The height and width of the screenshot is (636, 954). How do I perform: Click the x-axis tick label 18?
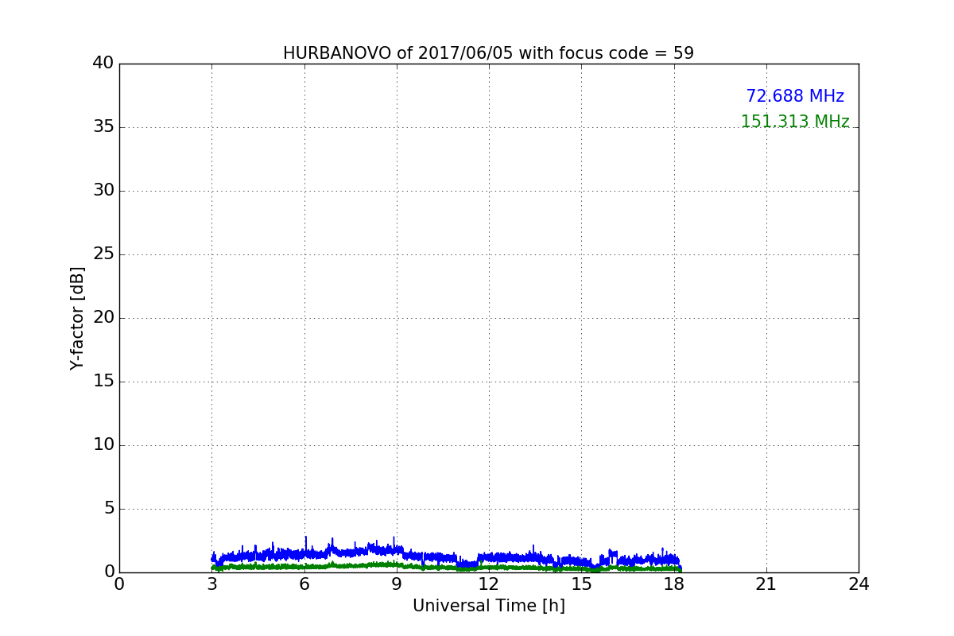pyautogui.click(x=673, y=584)
